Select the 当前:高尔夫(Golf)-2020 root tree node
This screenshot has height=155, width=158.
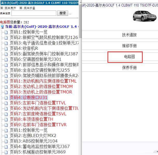click(42, 27)
